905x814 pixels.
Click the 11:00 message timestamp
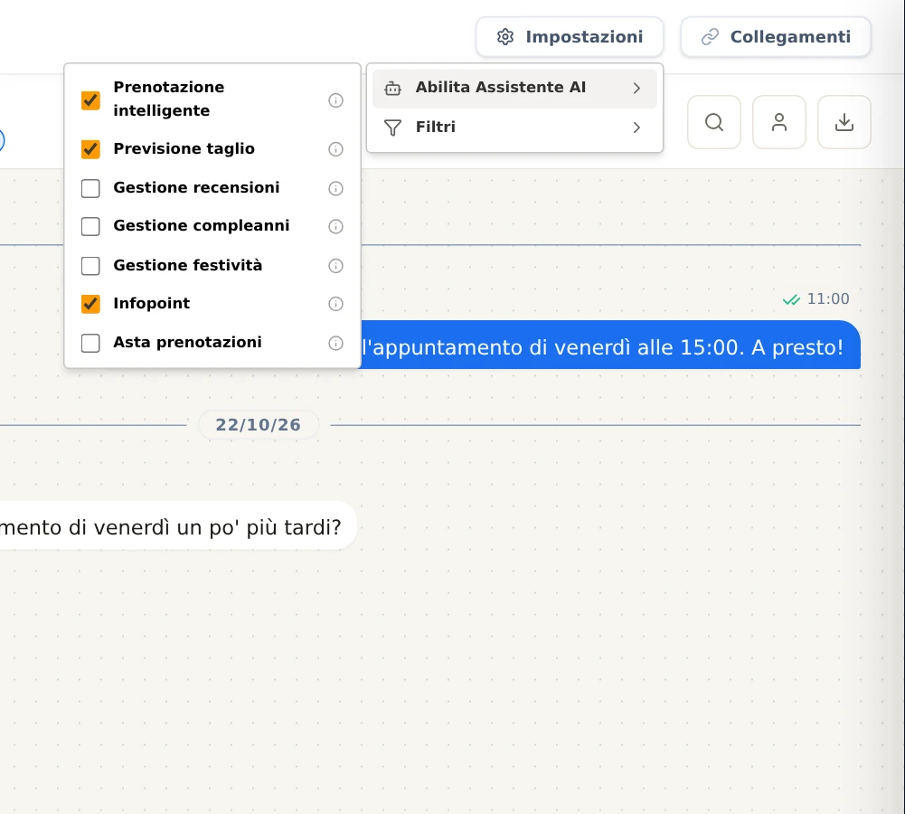click(x=827, y=299)
